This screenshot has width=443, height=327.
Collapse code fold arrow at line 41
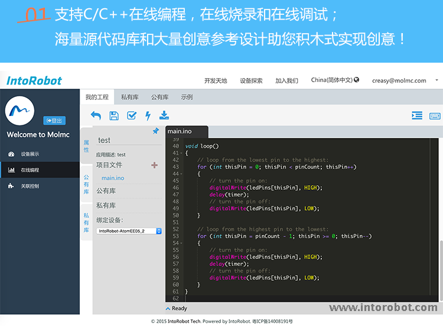click(x=181, y=153)
